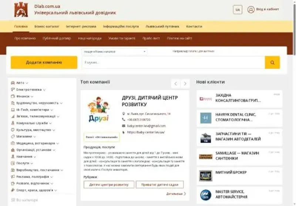The width and height of the screenshot is (296, 206).
Task: Open the Про компанію submenu link
Action: [x=25, y=38]
